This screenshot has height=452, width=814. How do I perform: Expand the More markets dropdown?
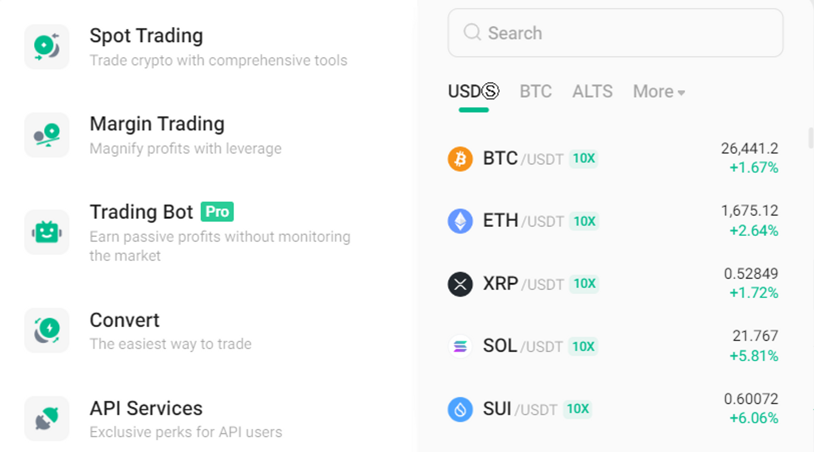[659, 91]
